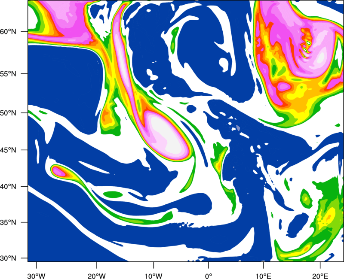Click the 55°N latitude label
Screen dimensions: 344x279
[8, 74]
